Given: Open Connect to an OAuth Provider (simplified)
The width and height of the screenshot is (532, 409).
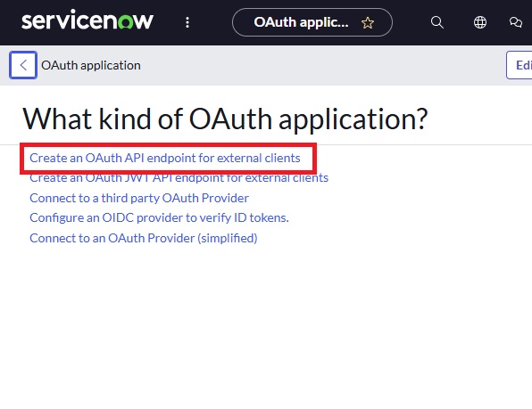Looking at the screenshot, I should click(x=144, y=238).
